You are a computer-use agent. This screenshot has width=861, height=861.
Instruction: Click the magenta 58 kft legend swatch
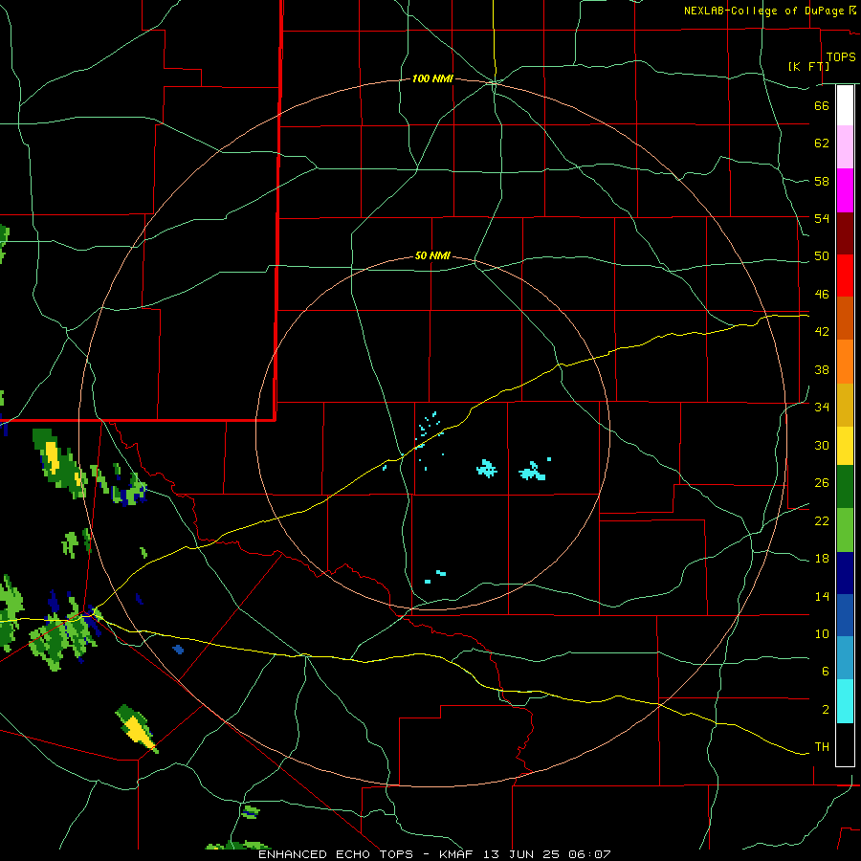(845, 190)
